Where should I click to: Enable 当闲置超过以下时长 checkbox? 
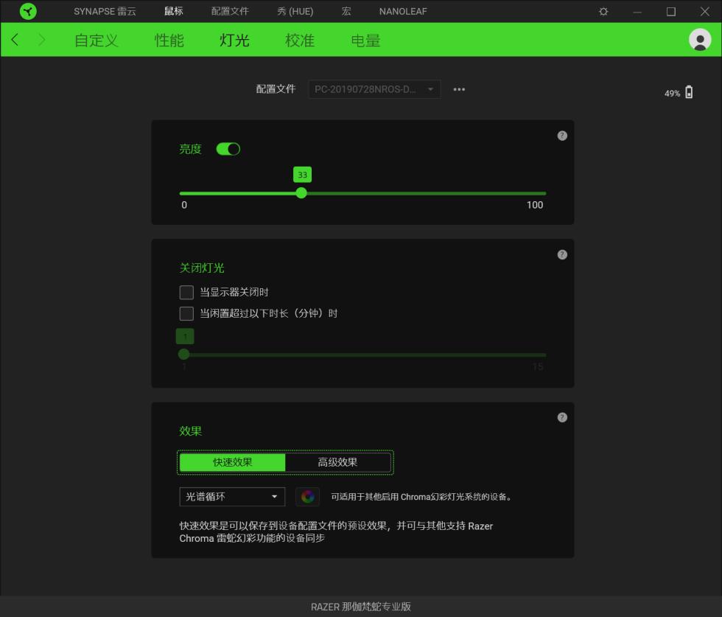186,313
